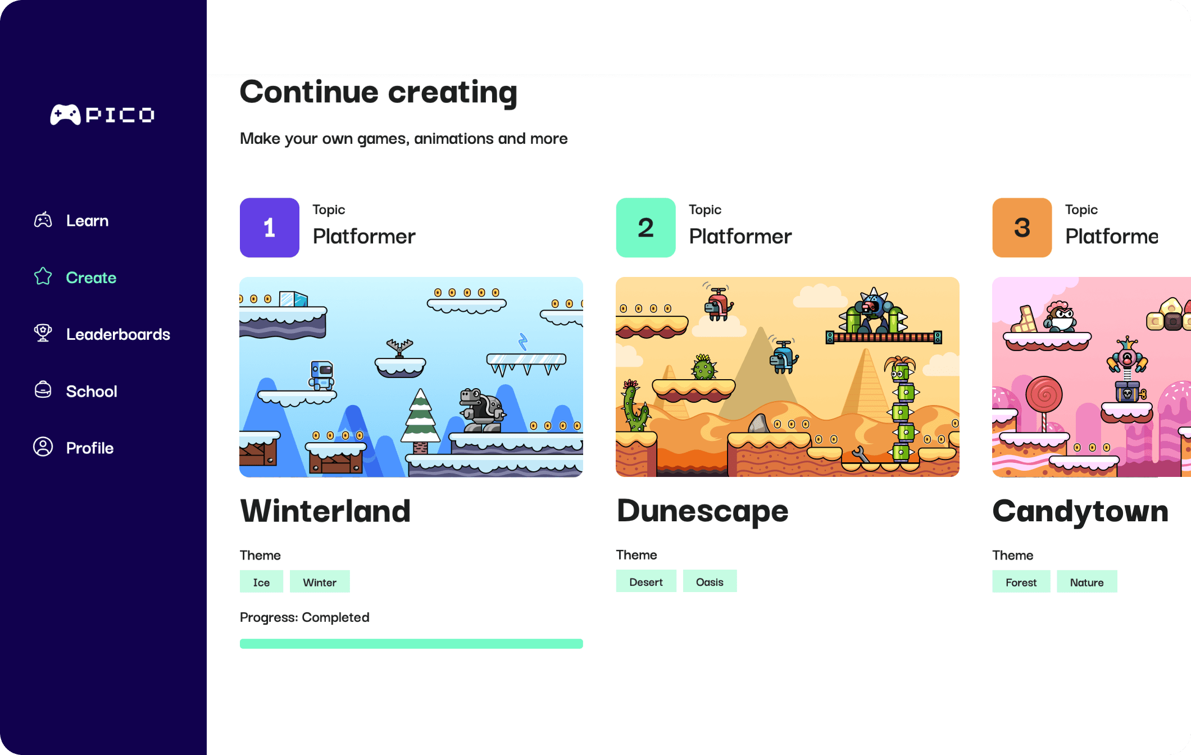This screenshot has height=755, width=1191.
Task: Click the Leaderboards navigation icon
Action: [43, 334]
